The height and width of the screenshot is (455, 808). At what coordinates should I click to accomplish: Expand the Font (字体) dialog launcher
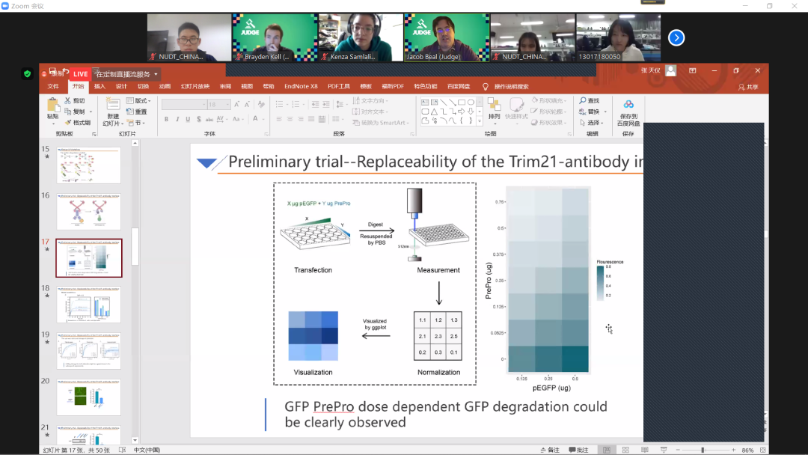(x=266, y=134)
